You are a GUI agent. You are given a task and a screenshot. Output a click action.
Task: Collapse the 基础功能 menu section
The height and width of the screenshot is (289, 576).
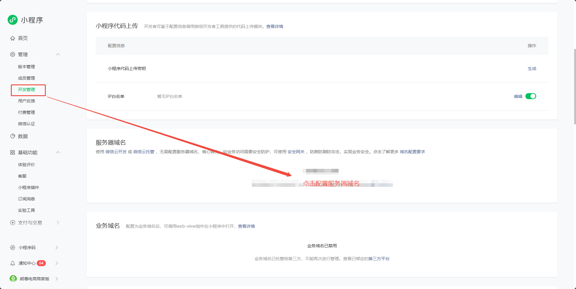[58, 152]
